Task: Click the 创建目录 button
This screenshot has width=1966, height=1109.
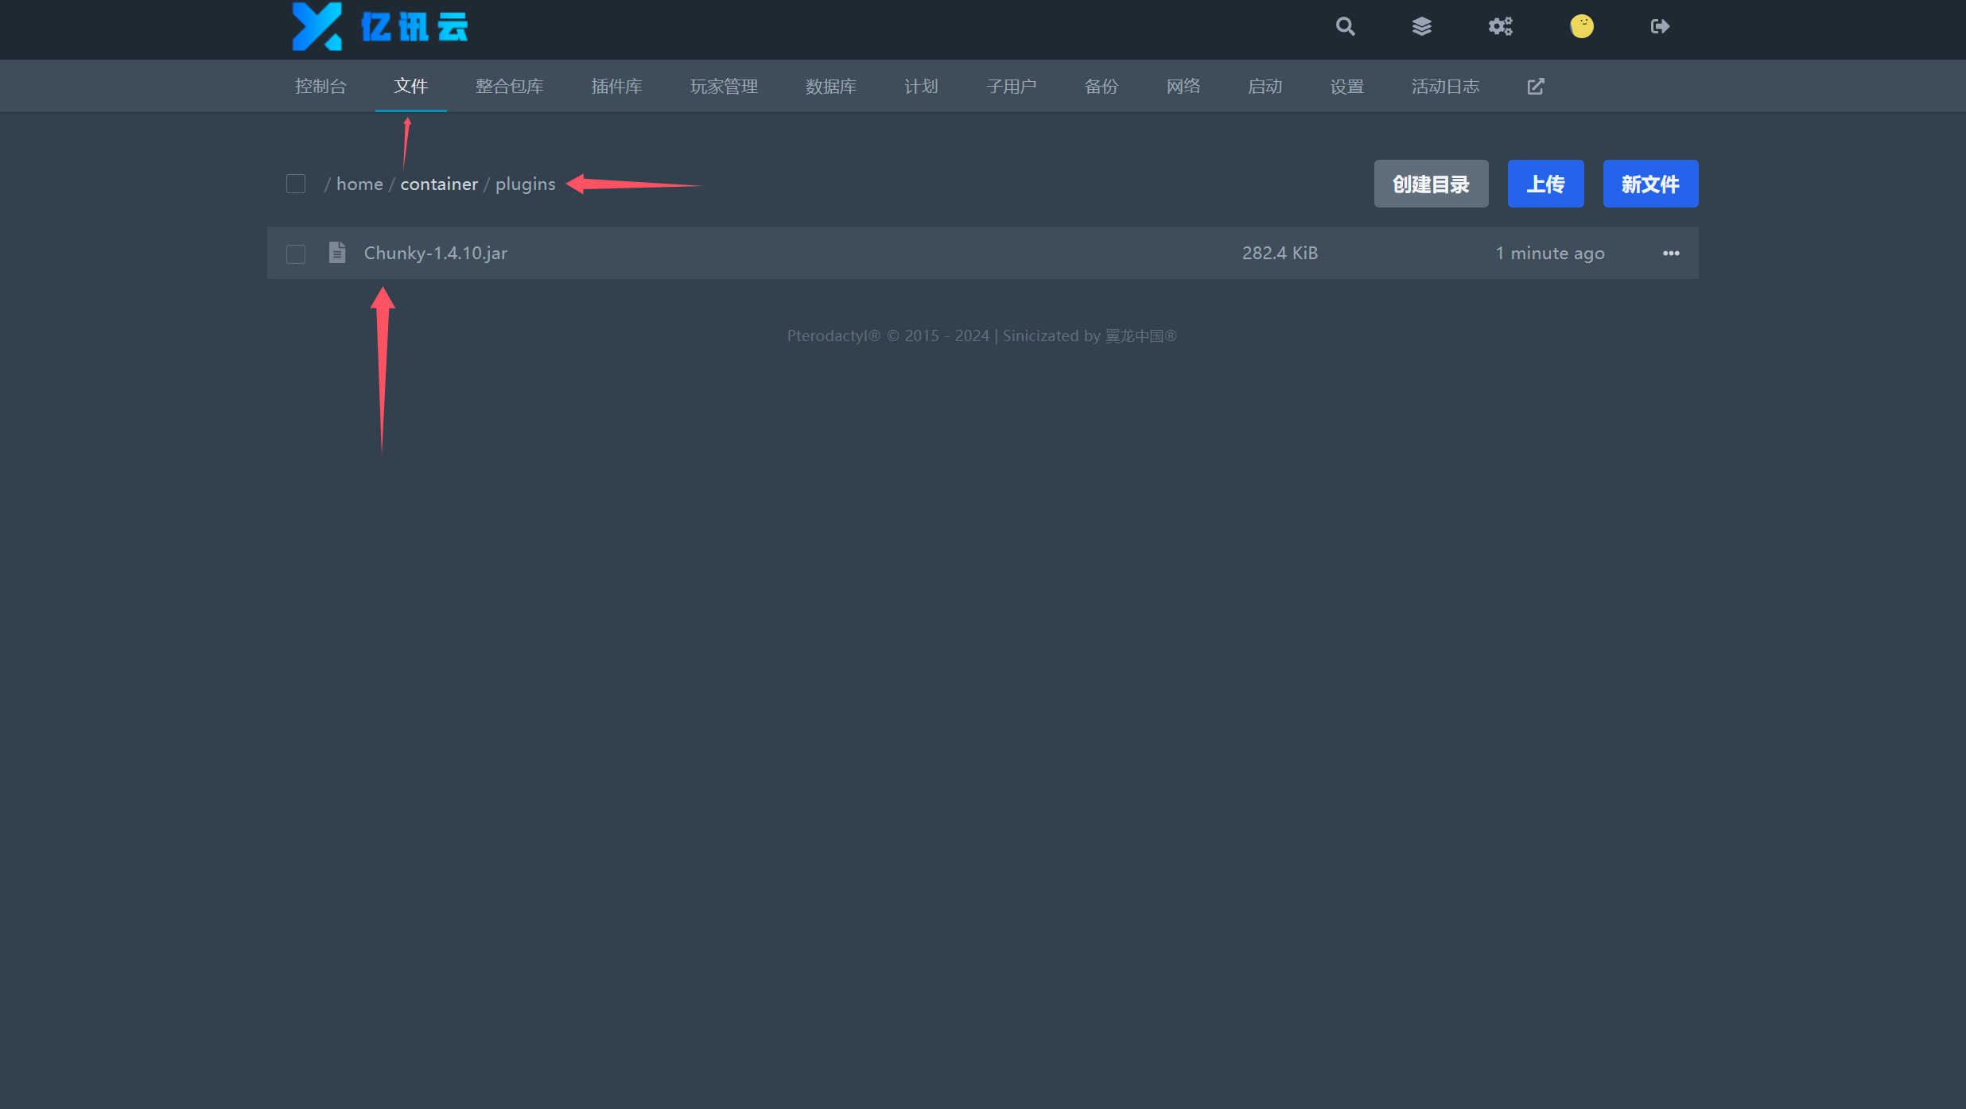Action: (x=1432, y=184)
